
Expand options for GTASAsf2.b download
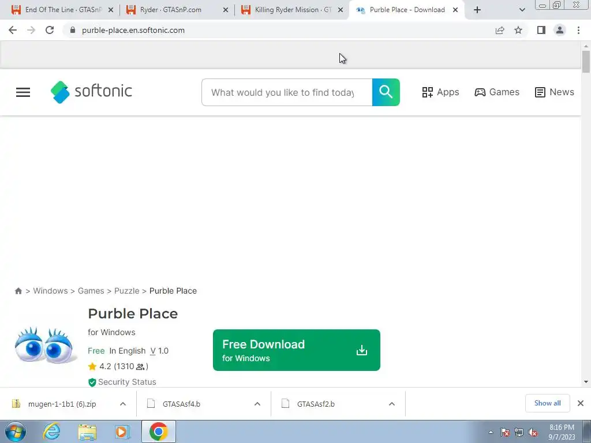point(392,404)
